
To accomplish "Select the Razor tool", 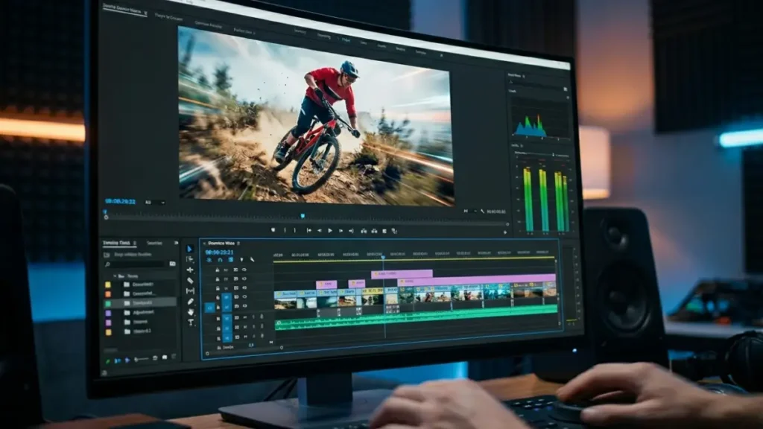I will (x=190, y=281).
